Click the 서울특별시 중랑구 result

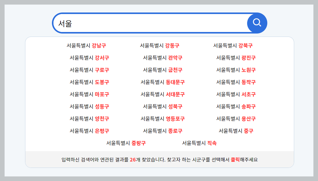click(126, 143)
